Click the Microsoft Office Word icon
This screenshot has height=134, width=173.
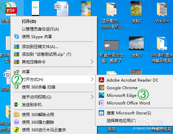(x=101, y=103)
